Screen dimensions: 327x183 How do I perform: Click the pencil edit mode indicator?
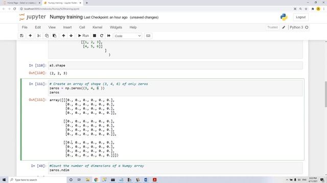(x=284, y=27)
